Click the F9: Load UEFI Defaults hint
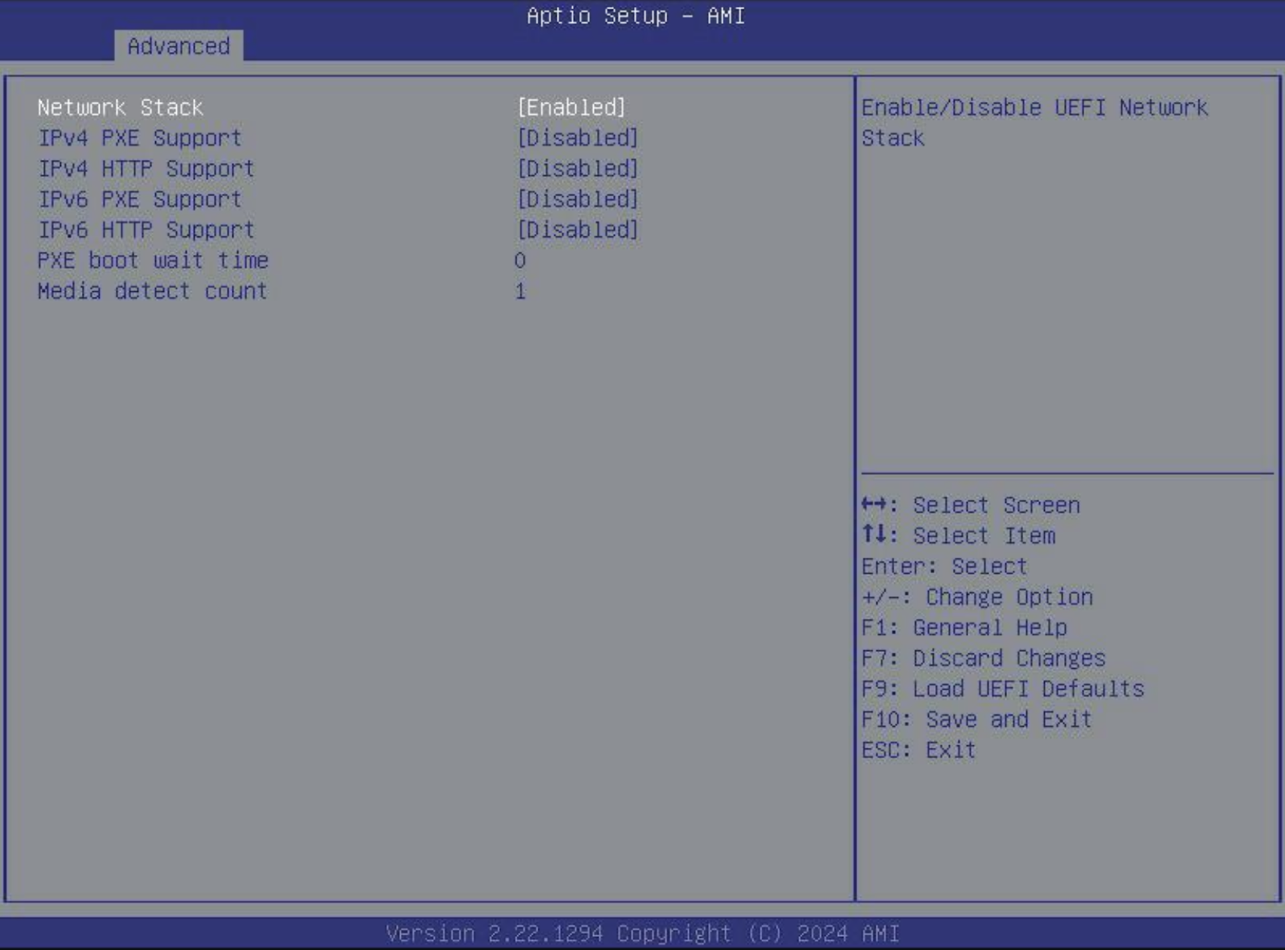This screenshot has width=1285, height=950. click(1003, 689)
